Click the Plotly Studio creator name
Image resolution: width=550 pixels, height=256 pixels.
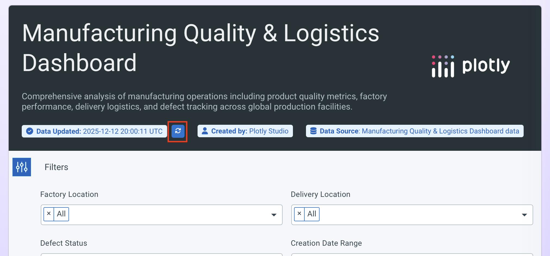(x=268, y=131)
